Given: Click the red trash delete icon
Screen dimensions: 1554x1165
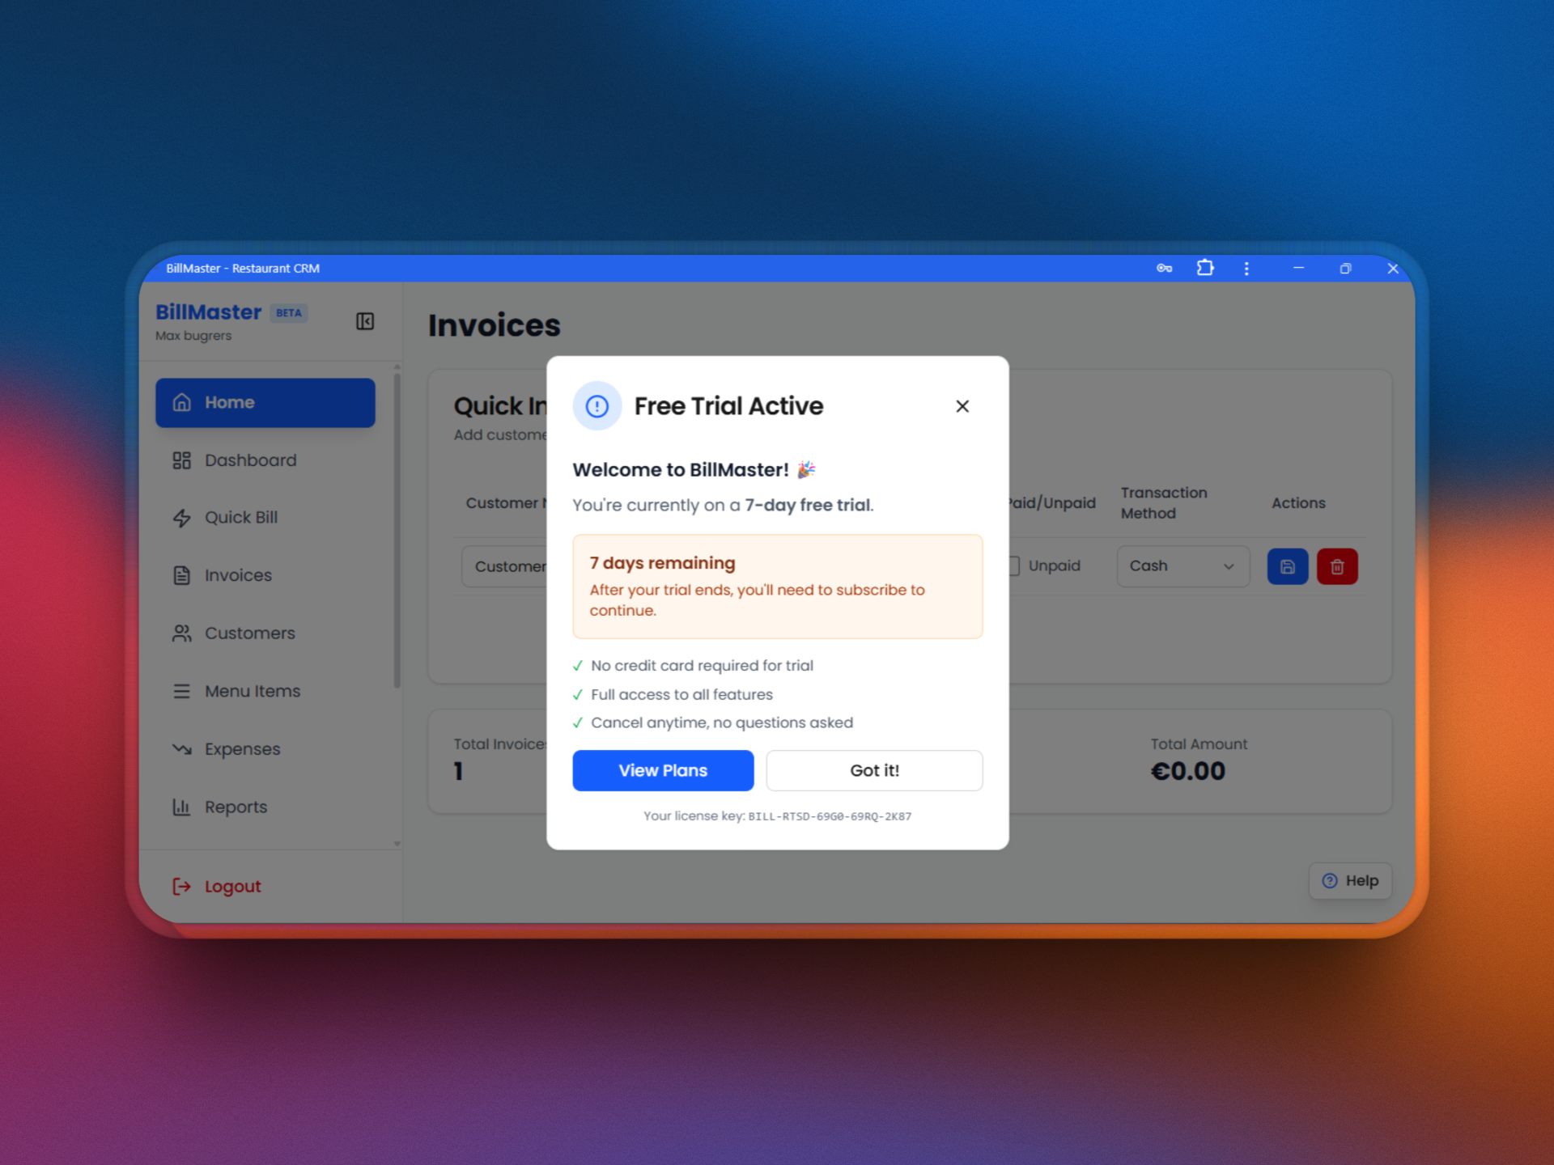Looking at the screenshot, I should click(1336, 566).
